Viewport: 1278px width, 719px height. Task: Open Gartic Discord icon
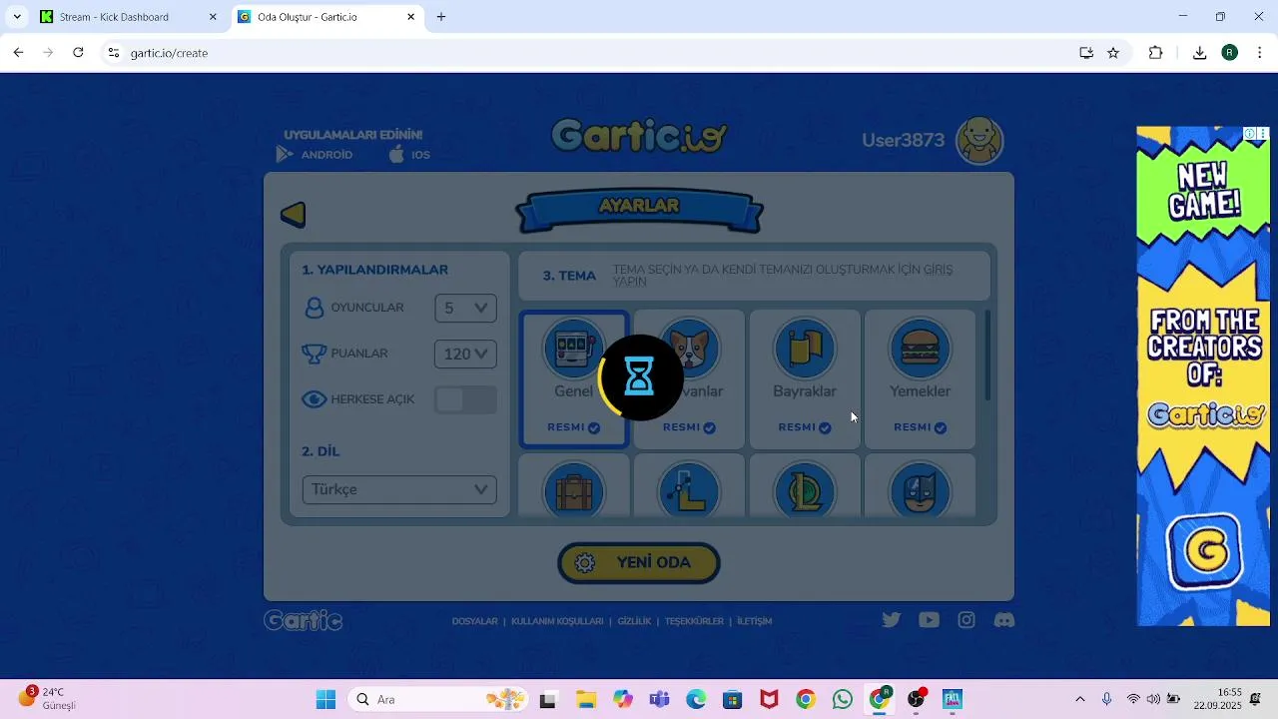coord(1004,620)
